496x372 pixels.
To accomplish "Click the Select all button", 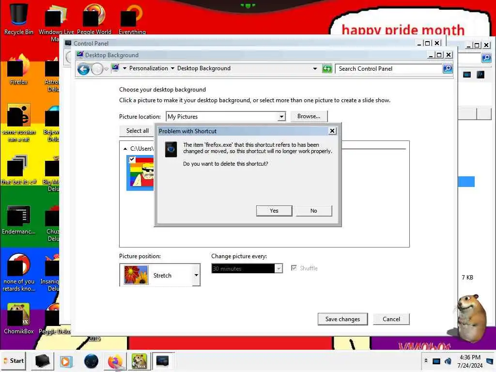I will tap(137, 131).
